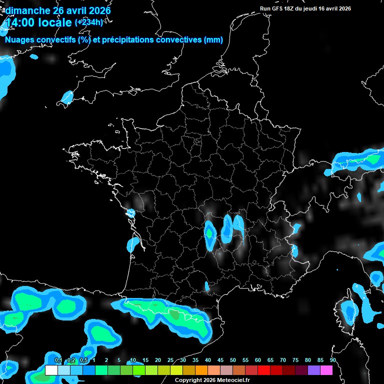Screen dimensions: 384x384
Task: Select the leftmost blue cell in central France
Action: click(x=210, y=233)
